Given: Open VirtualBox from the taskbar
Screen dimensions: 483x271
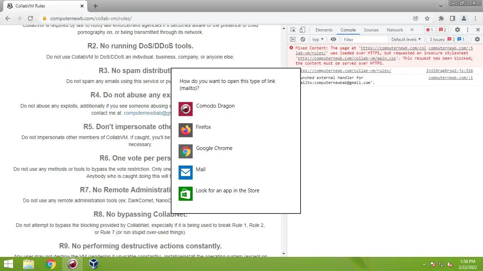Looking at the screenshot, I should click(x=94, y=264).
